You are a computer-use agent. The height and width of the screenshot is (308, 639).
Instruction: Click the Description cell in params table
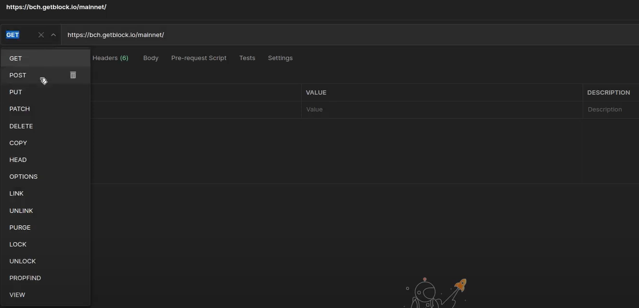pyautogui.click(x=611, y=110)
